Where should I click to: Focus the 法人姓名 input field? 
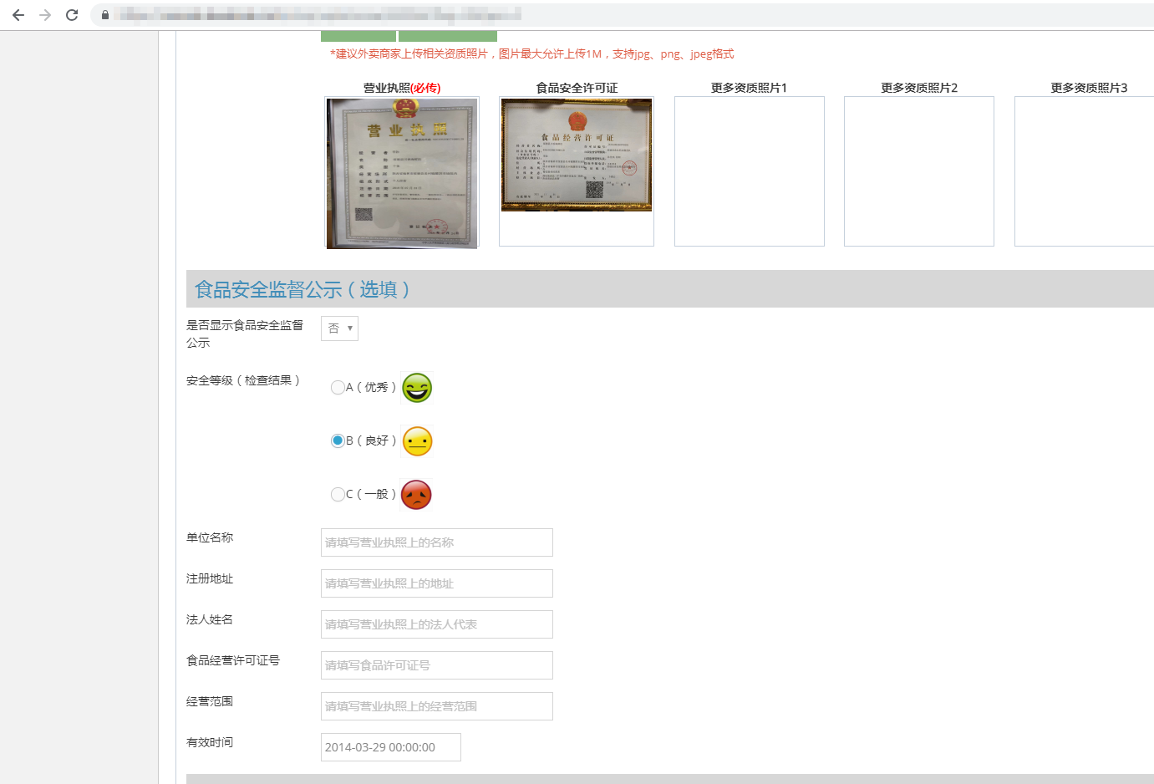pyautogui.click(x=437, y=624)
